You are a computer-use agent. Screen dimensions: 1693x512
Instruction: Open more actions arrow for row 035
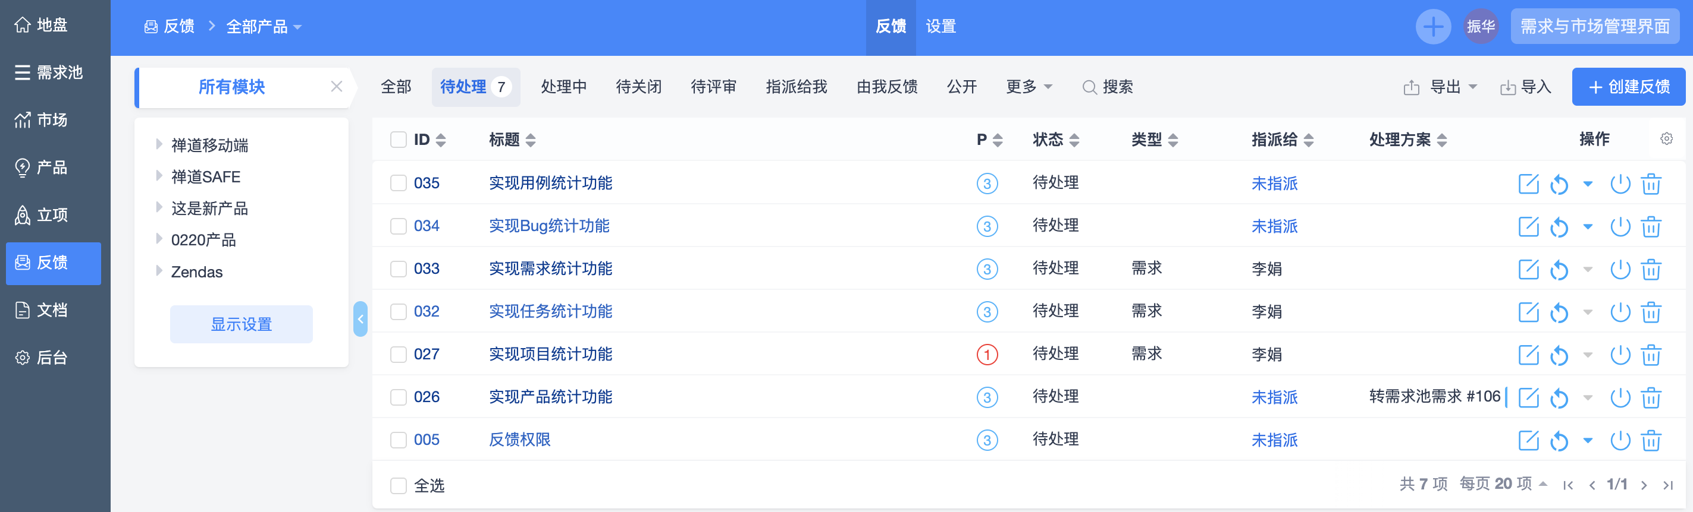click(x=1588, y=185)
